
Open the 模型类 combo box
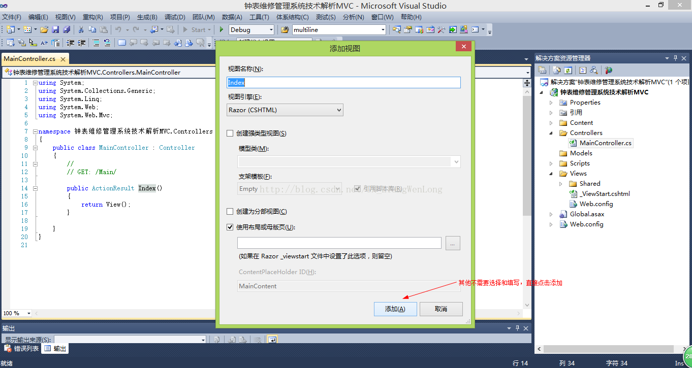[x=349, y=162]
